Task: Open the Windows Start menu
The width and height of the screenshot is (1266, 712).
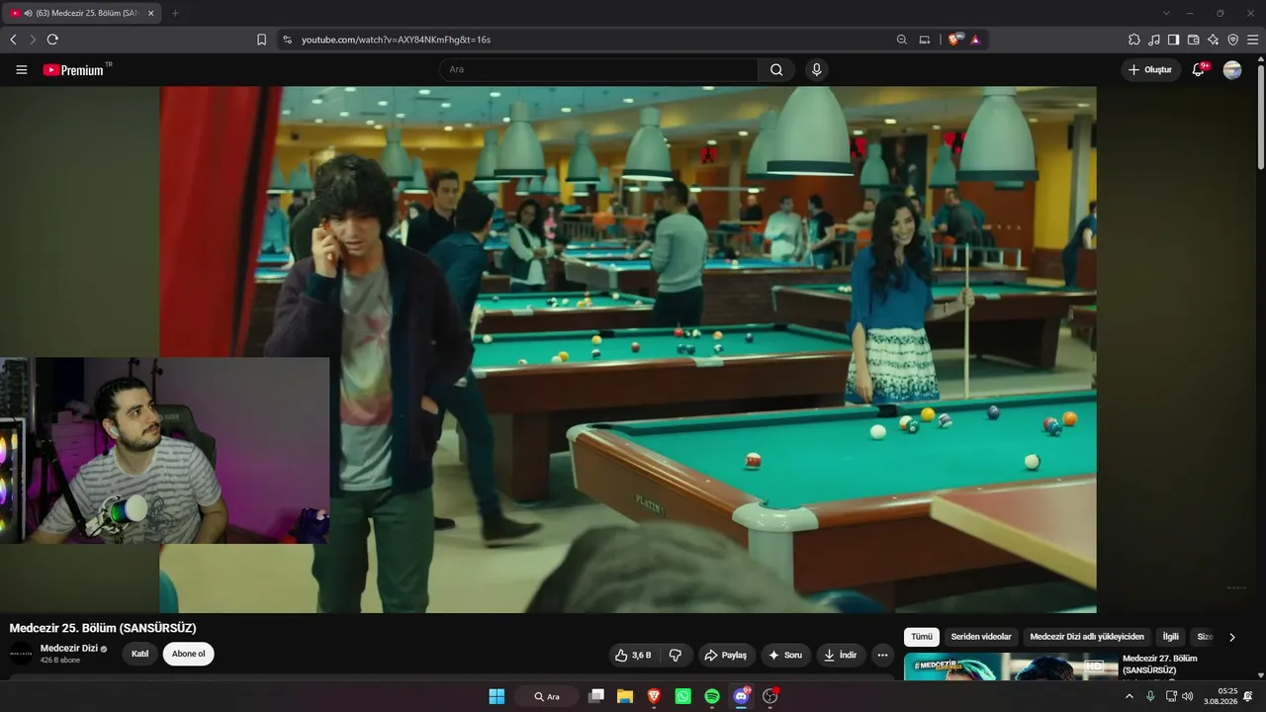Action: 497,696
